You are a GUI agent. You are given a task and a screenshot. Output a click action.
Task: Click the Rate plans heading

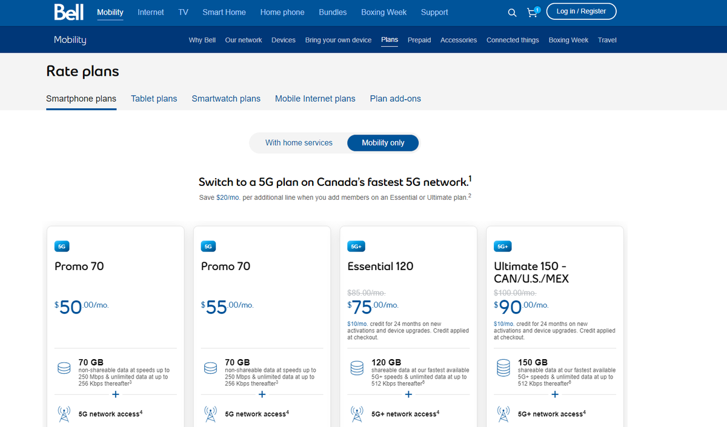pyautogui.click(x=82, y=71)
